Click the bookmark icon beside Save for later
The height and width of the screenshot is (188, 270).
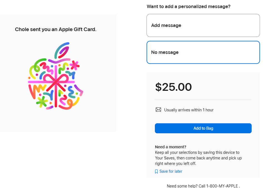[x=156, y=172]
